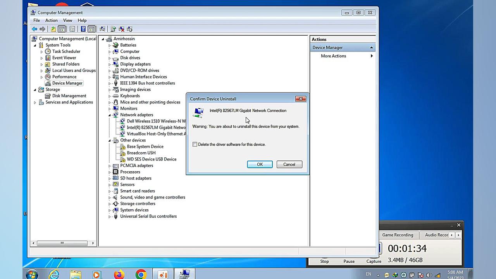
Task: Collapse the Network adapters category
Action: point(110,115)
